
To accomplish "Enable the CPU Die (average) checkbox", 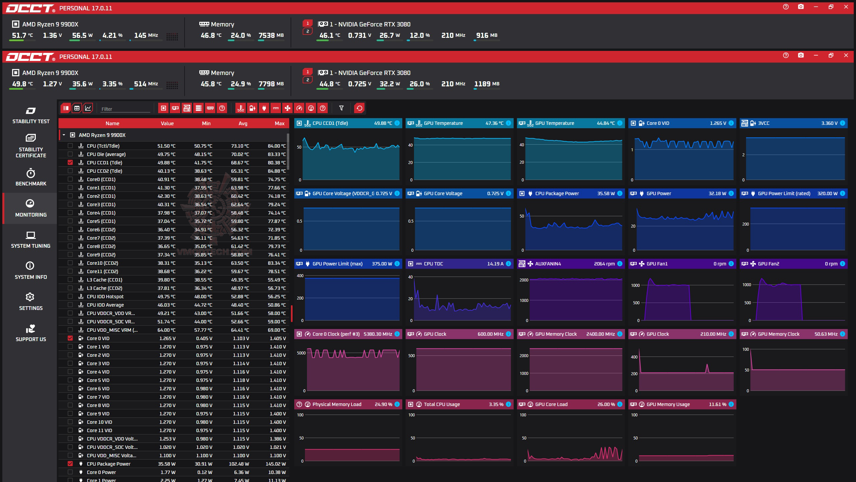I will tap(70, 154).
